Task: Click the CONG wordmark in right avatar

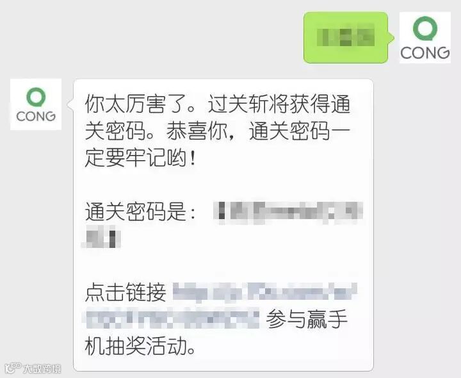Action: pyautogui.click(x=425, y=53)
